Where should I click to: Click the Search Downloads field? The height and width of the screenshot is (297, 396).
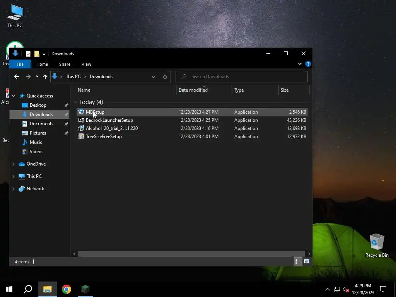click(x=242, y=77)
